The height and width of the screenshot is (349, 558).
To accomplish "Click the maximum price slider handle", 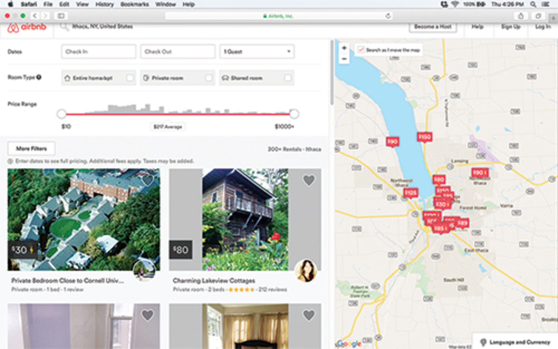I will point(294,114).
